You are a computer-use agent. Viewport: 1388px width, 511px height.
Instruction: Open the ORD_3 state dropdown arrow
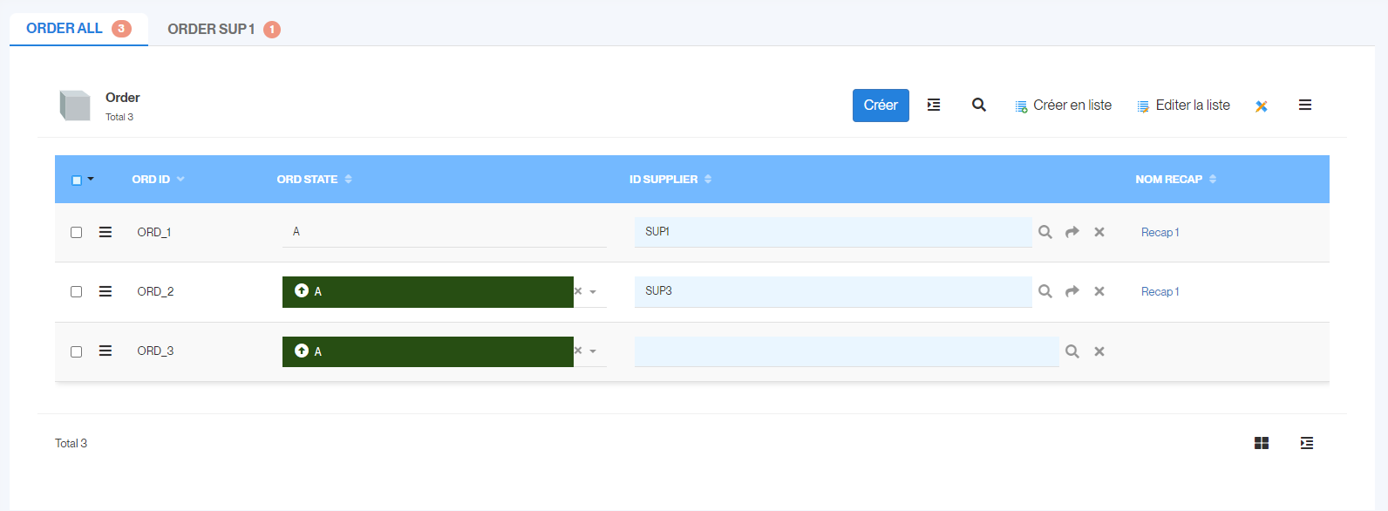pos(593,351)
